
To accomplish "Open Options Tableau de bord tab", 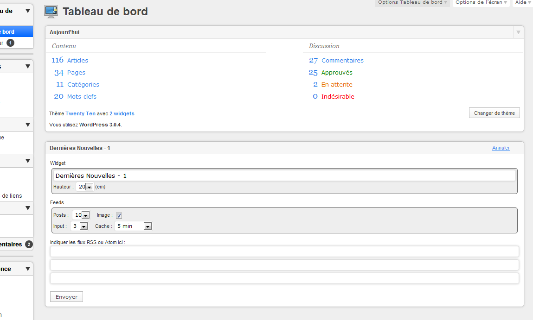I will [412, 2].
